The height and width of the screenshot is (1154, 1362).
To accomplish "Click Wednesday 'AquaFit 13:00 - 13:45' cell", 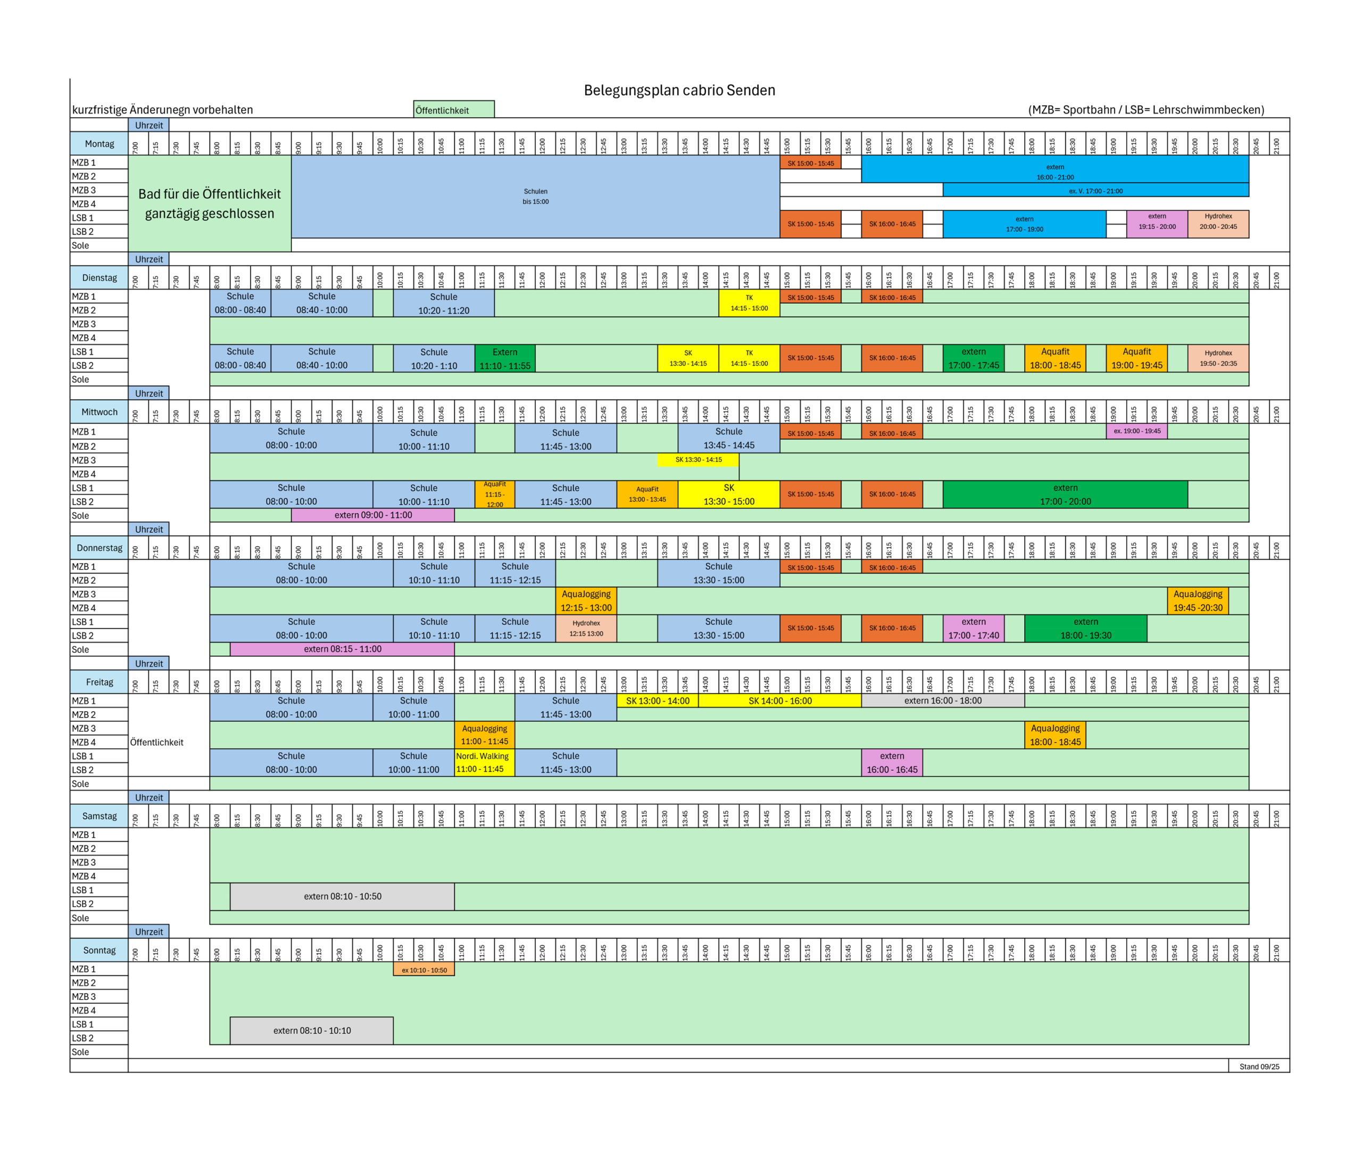I will click(647, 494).
